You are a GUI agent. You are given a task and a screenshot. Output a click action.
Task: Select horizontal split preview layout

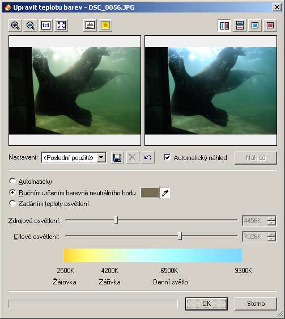[x=240, y=26]
